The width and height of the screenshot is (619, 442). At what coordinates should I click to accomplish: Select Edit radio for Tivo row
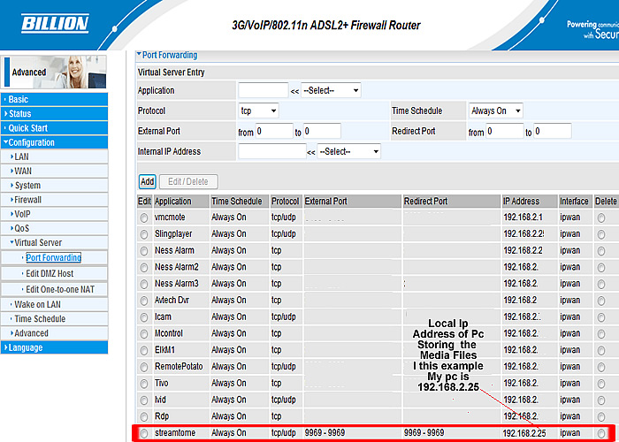pos(144,384)
